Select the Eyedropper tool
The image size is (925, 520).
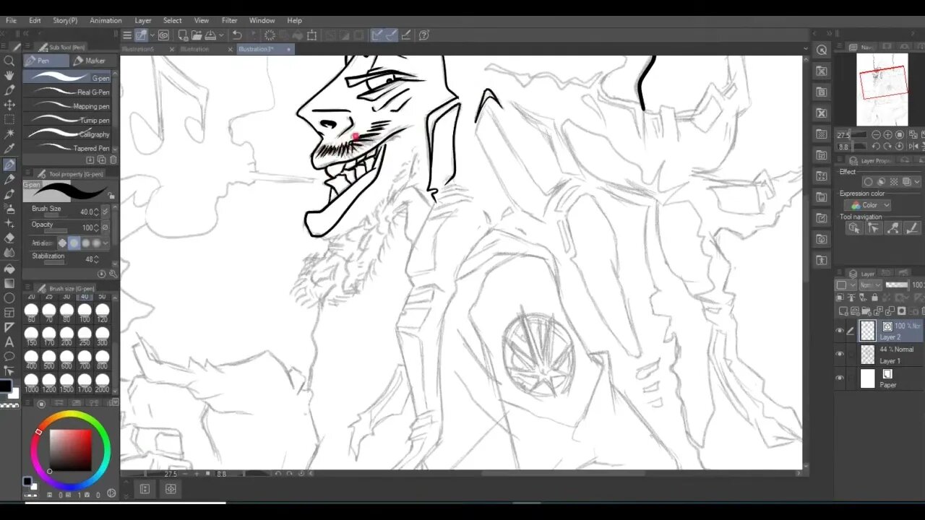[x=9, y=149]
